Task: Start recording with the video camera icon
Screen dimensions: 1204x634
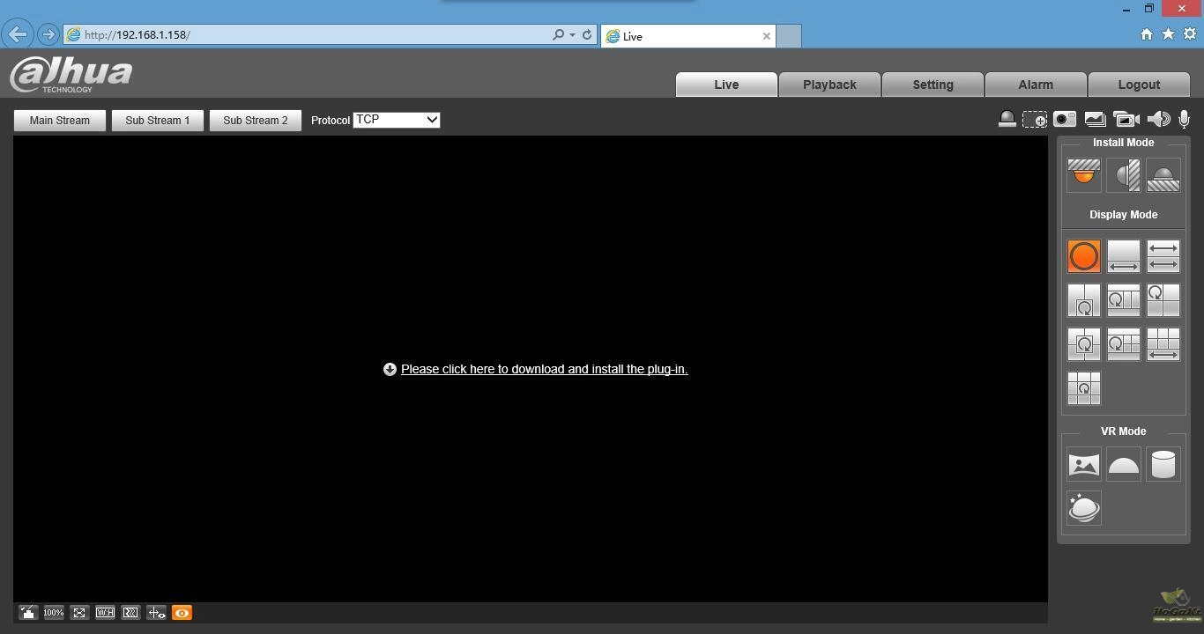Action: click(x=1126, y=120)
